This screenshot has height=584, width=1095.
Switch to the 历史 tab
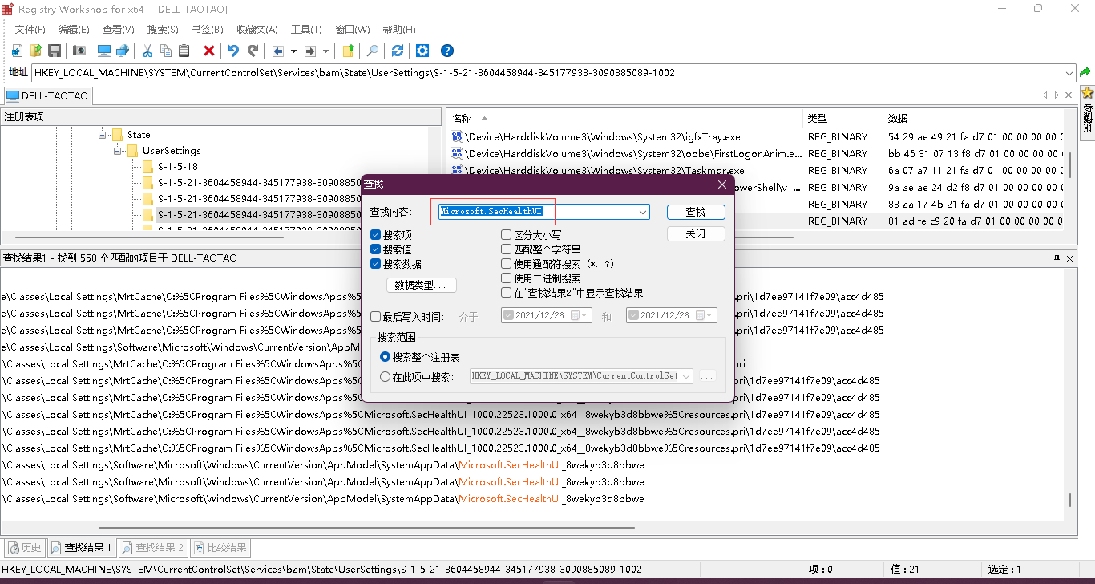click(24, 548)
